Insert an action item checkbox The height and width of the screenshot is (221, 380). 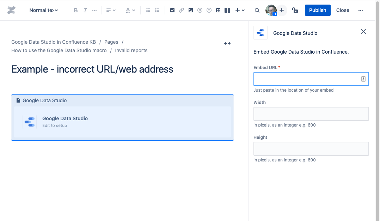pyautogui.click(x=172, y=10)
